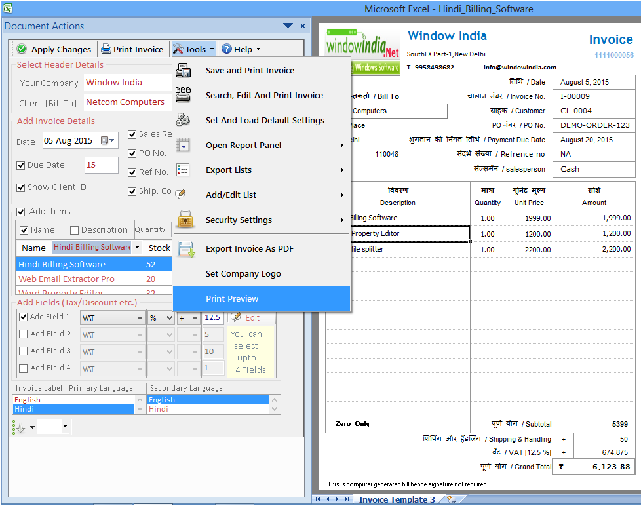Toggle the Due Date + checkbox
Screen dimensions: 641x506
(x=21, y=165)
